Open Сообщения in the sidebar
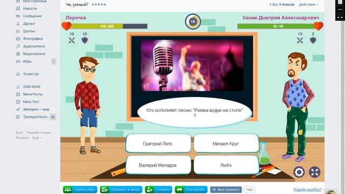Viewport: 345px width, 194px height. (32, 16)
